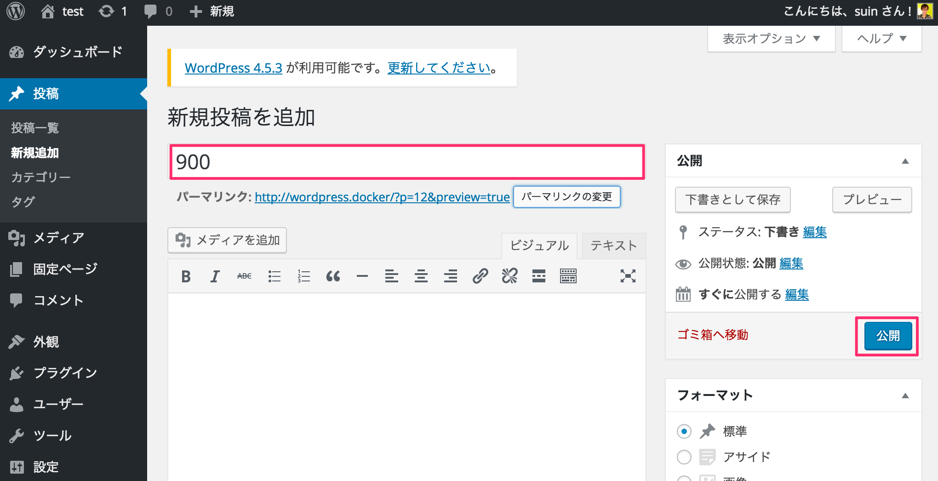
Task: Edit the 公開状態 visibility setting
Action: (791, 263)
